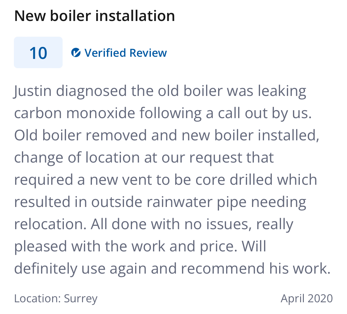This screenshot has width=347, height=314.
Task: Click the phrase 'outside rainwater pipe needing'
Action: click(199, 202)
